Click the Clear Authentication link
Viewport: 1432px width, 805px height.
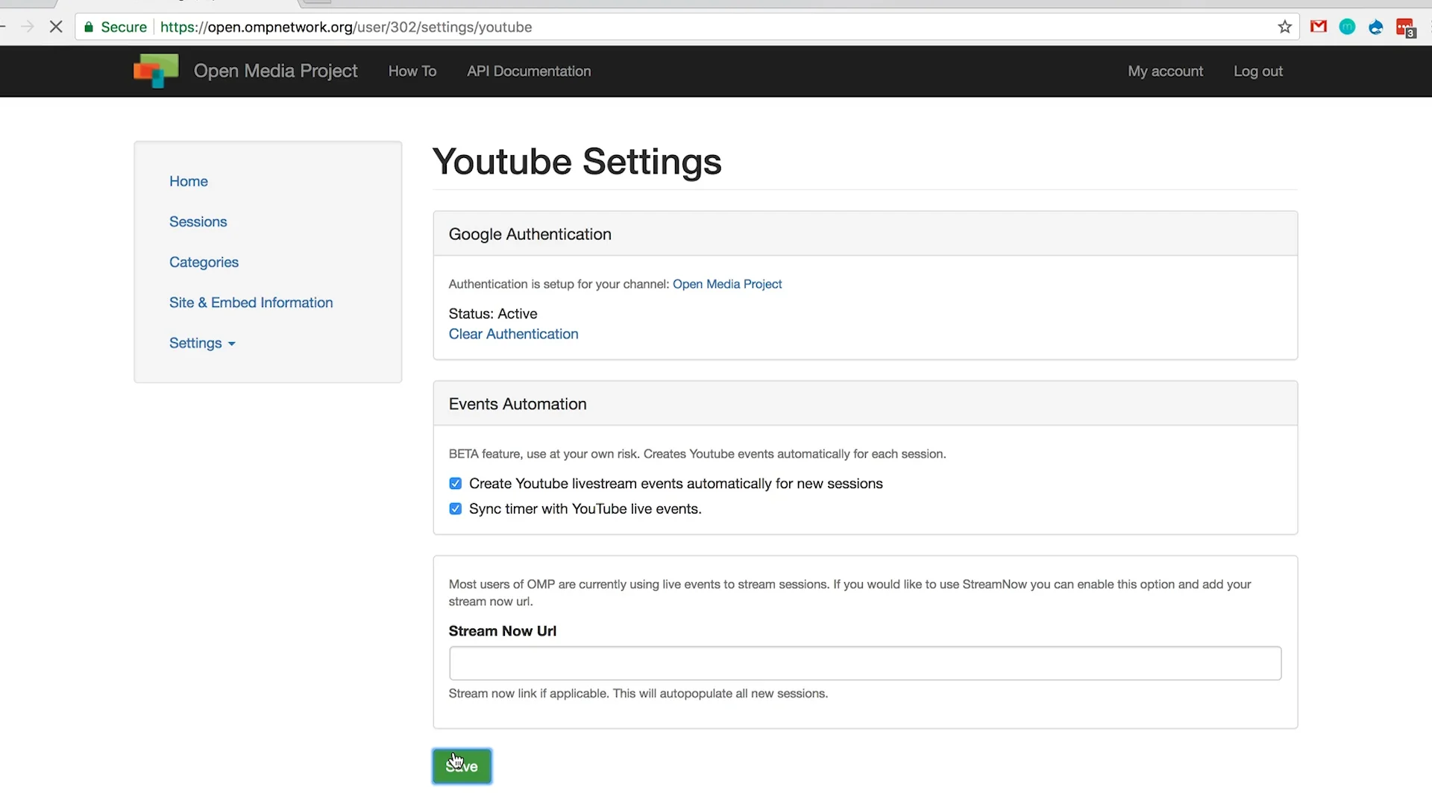click(513, 334)
